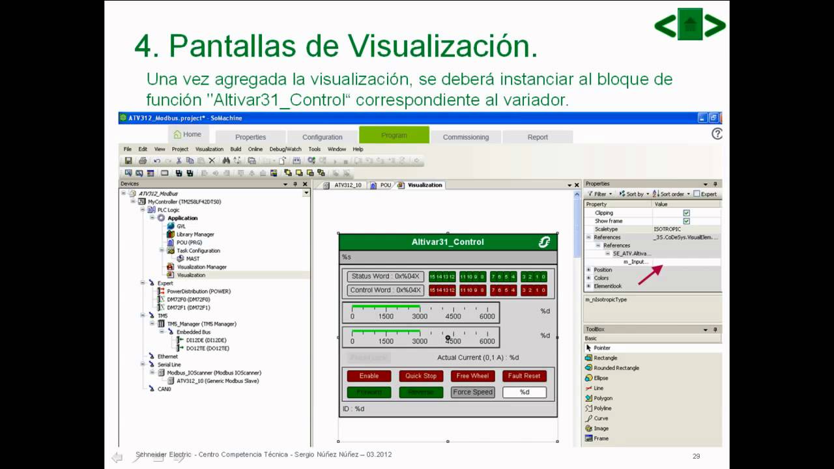Expand the Position property group
The image size is (834, 469).
[588, 270]
